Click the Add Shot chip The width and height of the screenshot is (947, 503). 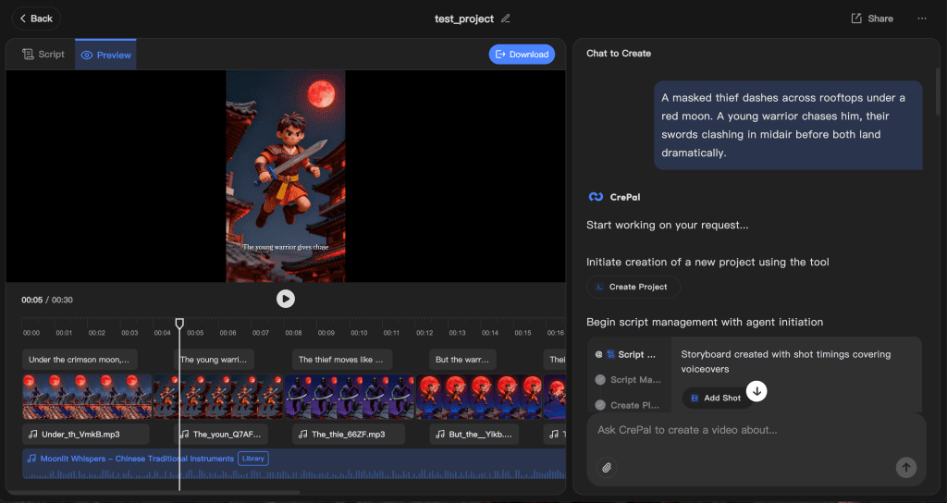click(x=716, y=398)
